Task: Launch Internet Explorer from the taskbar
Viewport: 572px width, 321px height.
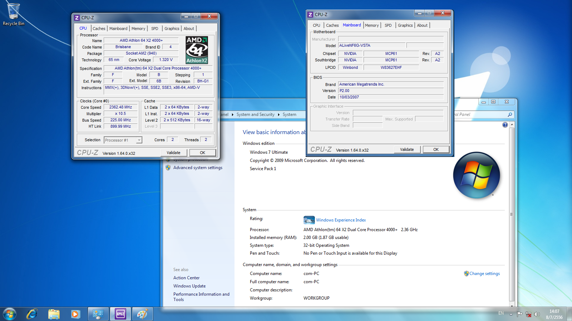Action: tap(32, 314)
